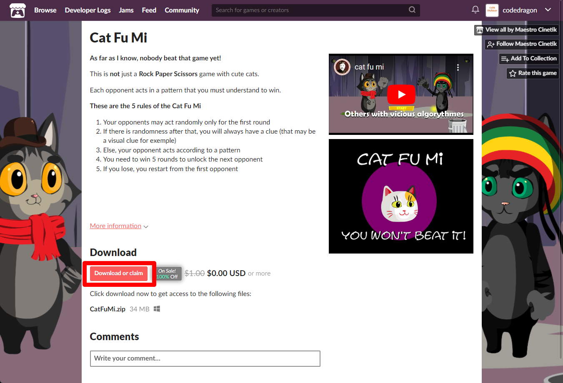The width and height of the screenshot is (563, 383).
Task: Click the 34 MB file size text
Action: coord(140,309)
